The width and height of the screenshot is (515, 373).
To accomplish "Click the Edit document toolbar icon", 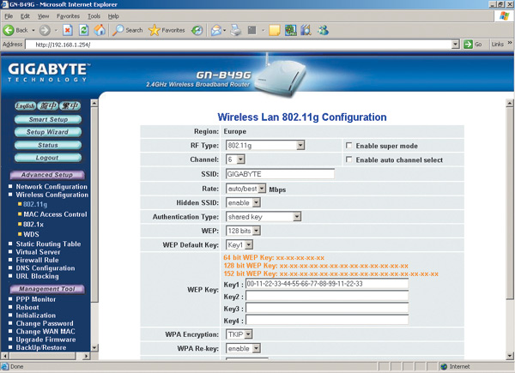I will point(251,30).
